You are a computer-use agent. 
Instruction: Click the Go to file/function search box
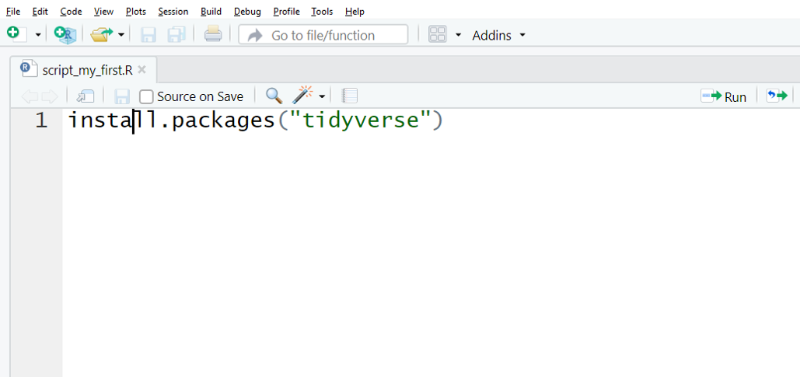pos(335,35)
